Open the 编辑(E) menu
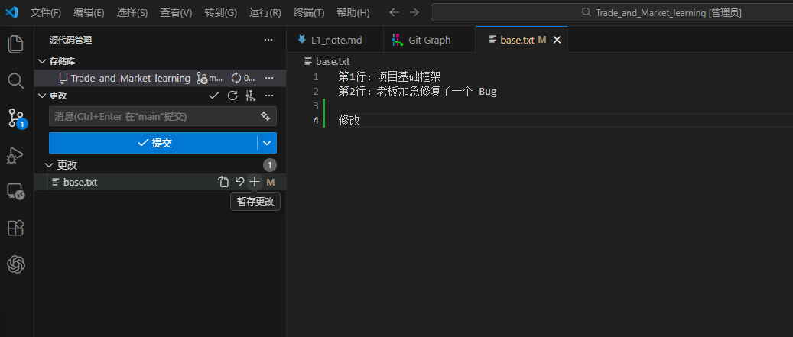 89,13
